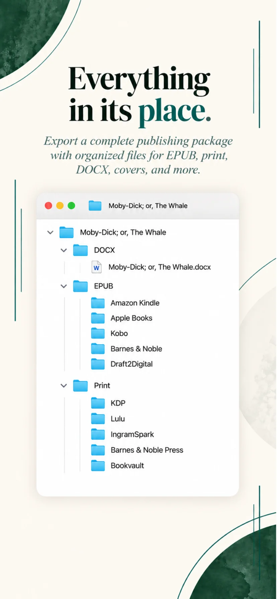The width and height of the screenshot is (277, 599).
Task: Select the DOCX folder label
Action: [x=104, y=250]
